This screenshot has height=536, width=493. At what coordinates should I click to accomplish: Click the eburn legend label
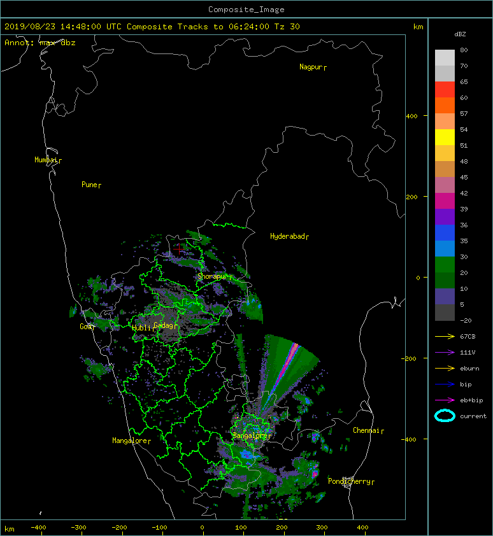pyautogui.click(x=469, y=369)
